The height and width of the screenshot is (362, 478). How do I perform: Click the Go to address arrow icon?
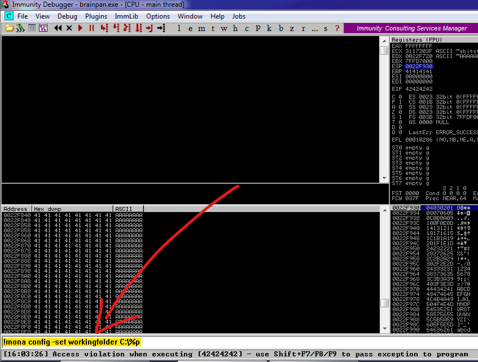(161, 28)
